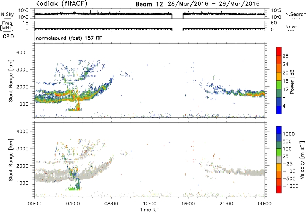Click the 1000 tick of velocity panel axis

tap(22, 183)
